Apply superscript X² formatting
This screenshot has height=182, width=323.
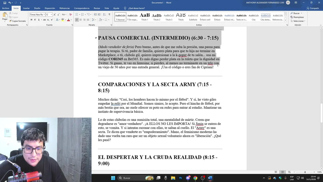(52, 20)
